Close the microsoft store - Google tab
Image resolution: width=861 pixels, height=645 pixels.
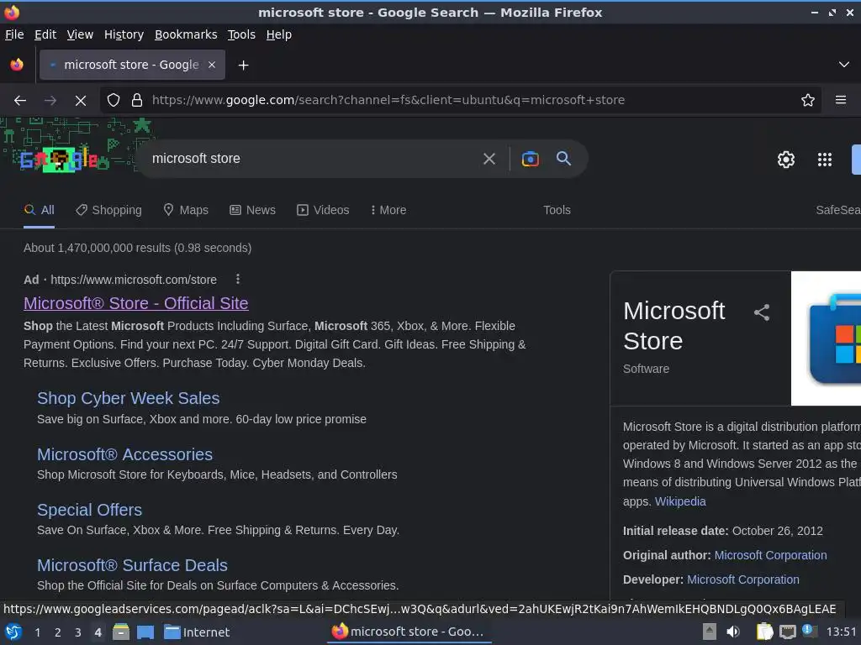(212, 65)
